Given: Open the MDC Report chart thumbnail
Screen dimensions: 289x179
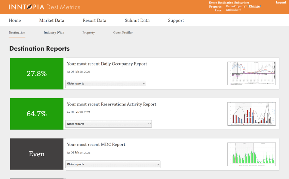Looking at the screenshot, I should 251,154.
